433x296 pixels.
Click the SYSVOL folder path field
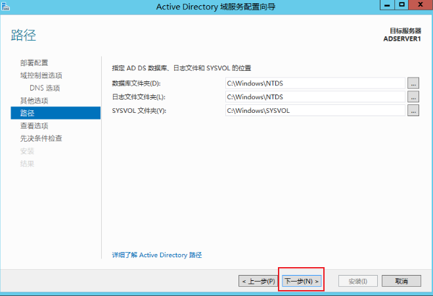pyautogui.click(x=315, y=111)
